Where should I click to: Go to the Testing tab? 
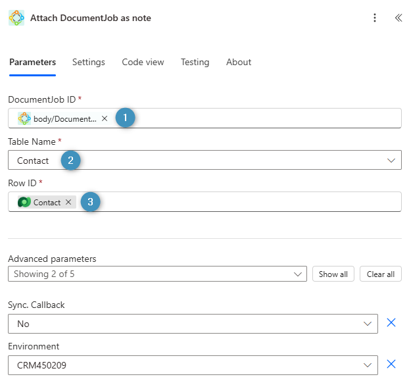195,62
